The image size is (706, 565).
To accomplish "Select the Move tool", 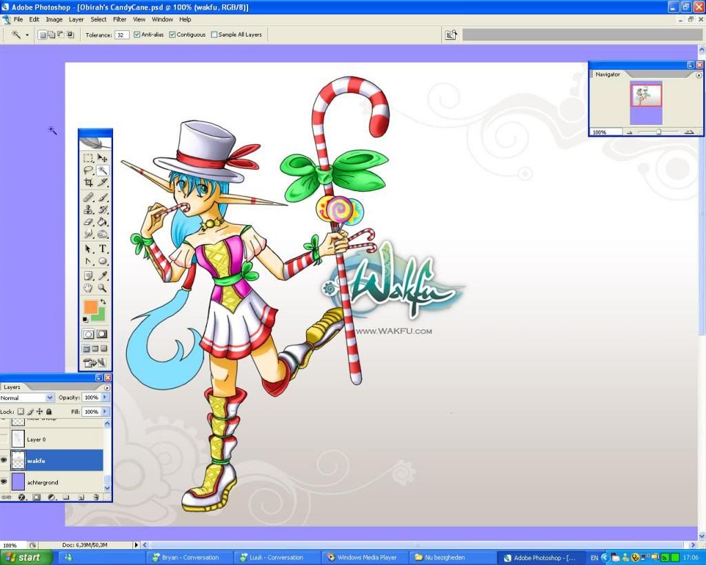I will (x=103, y=158).
